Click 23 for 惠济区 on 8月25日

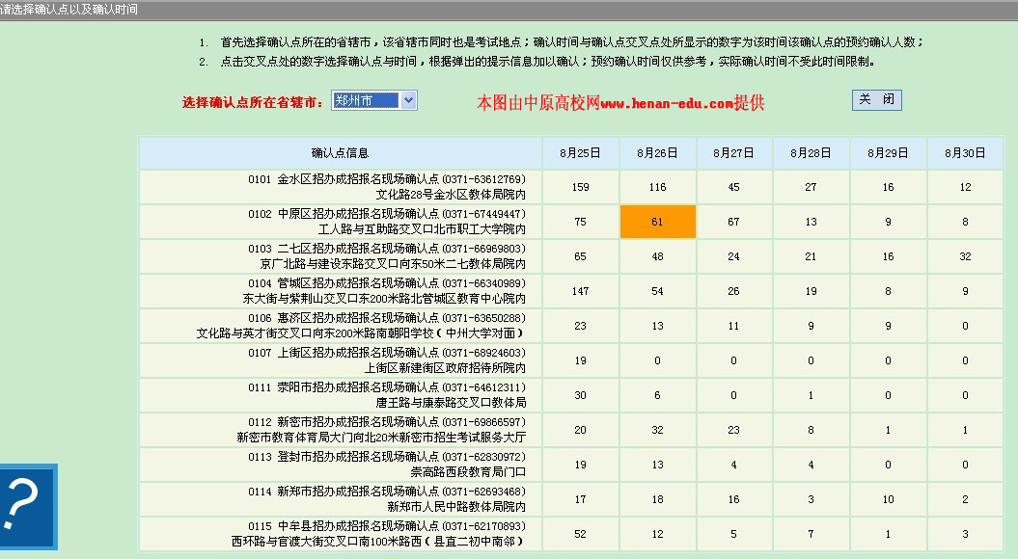[580, 326]
